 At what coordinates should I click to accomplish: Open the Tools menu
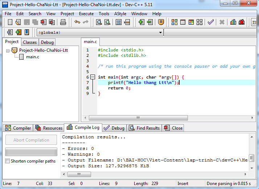point(104,14)
